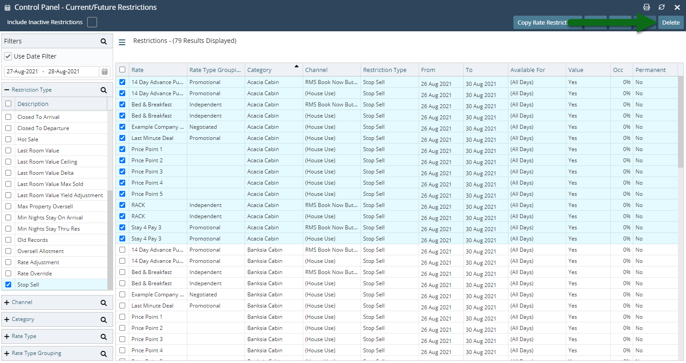Screen dimensions: 686x363
Task: Click the print icon in title bar
Action: coord(646,7)
